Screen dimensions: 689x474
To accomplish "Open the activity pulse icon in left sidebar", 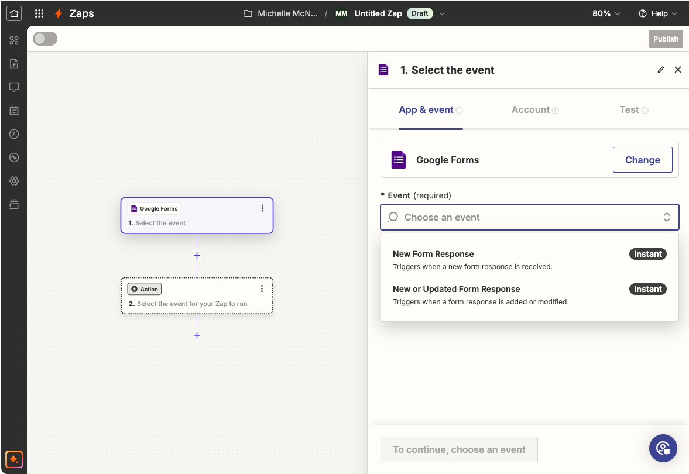I will click(14, 157).
